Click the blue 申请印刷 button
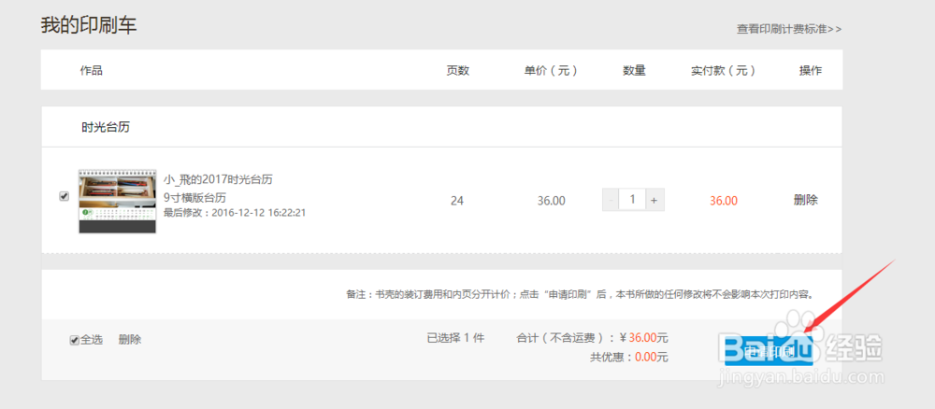This screenshot has width=935, height=409. (x=769, y=349)
